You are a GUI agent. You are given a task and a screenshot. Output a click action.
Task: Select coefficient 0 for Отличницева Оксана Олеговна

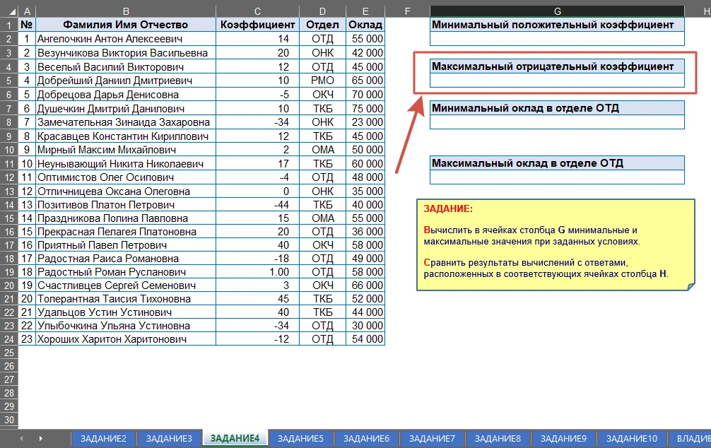click(x=257, y=191)
